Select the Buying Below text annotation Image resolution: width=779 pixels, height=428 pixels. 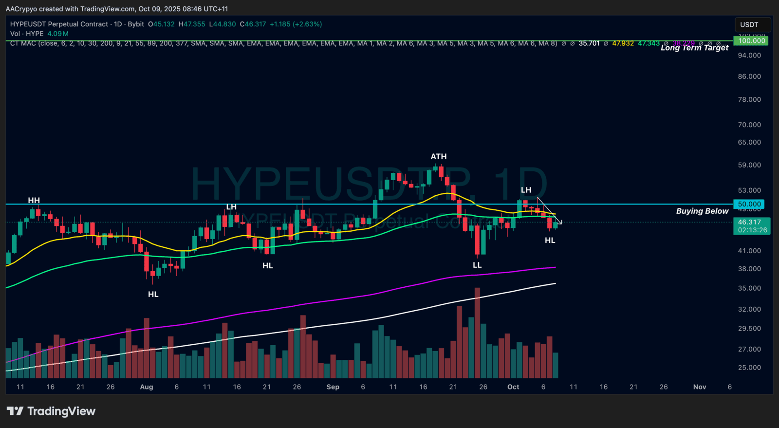coord(702,211)
